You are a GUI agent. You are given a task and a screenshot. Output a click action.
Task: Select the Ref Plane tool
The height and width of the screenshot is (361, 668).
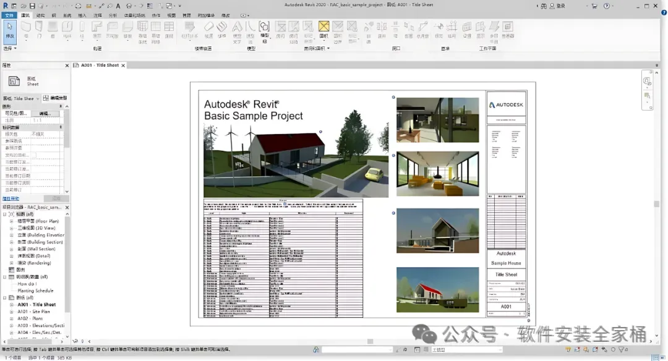[494, 32]
